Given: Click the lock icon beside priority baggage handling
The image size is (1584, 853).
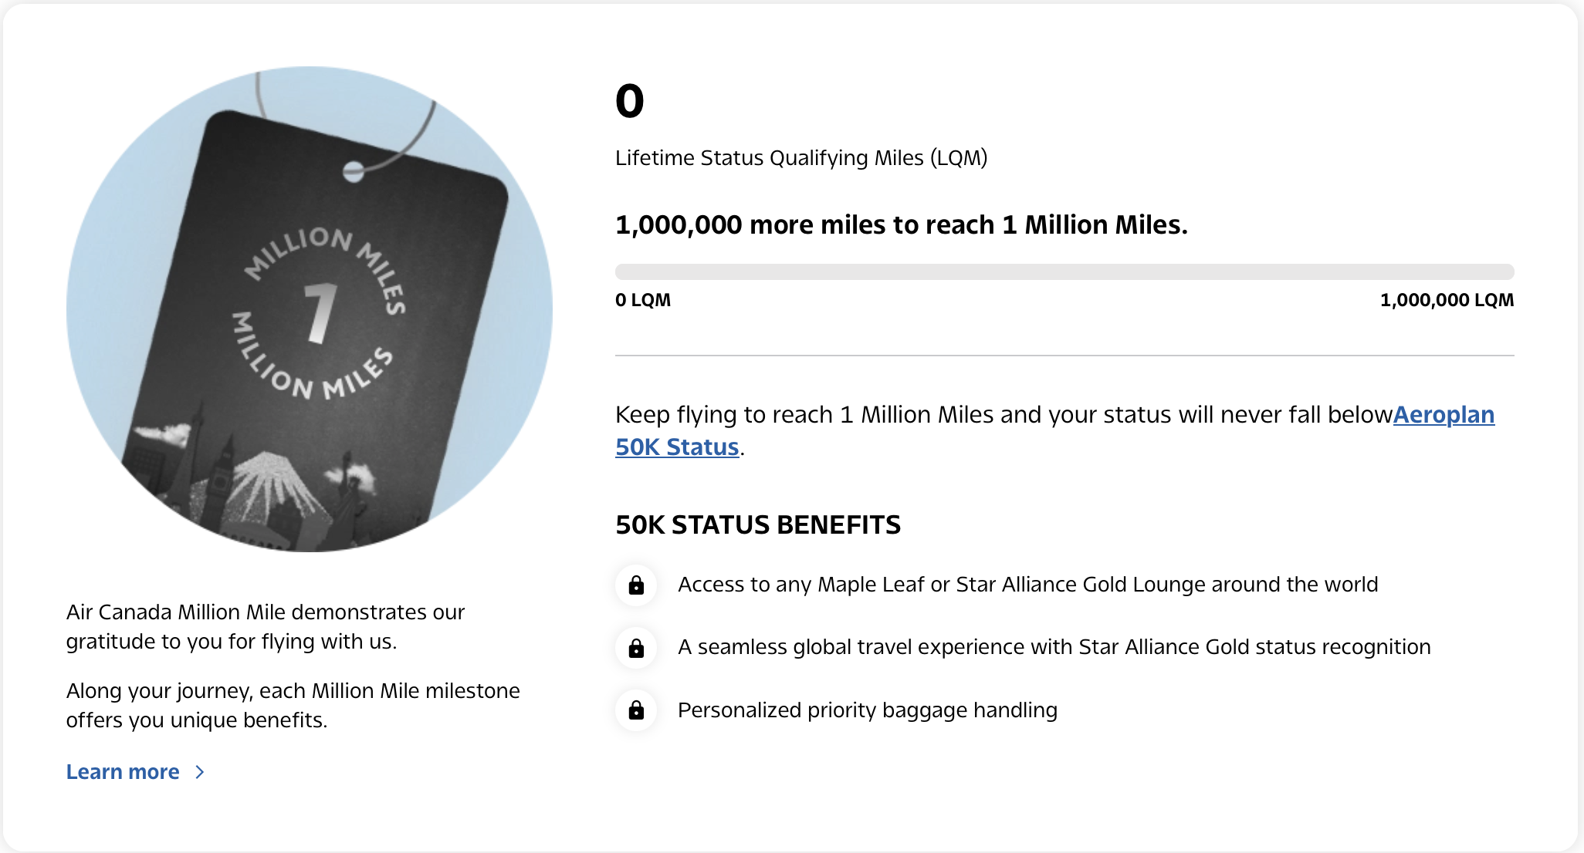Looking at the screenshot, I should tap(635, 710).
